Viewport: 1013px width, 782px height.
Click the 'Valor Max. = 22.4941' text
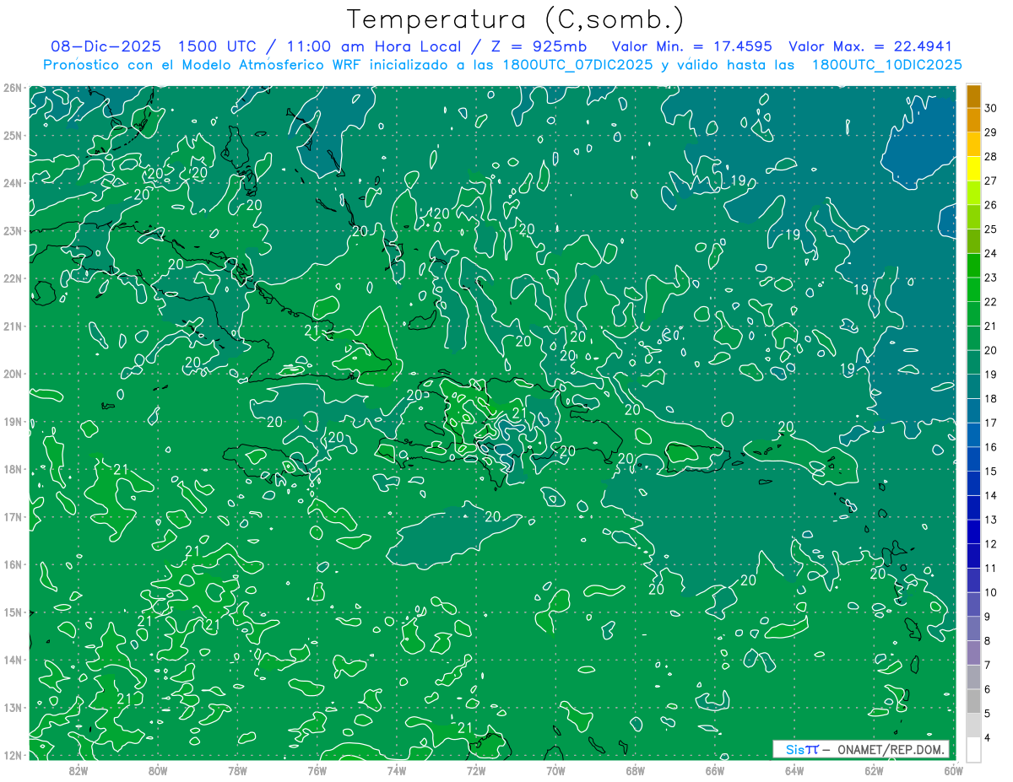870,46
